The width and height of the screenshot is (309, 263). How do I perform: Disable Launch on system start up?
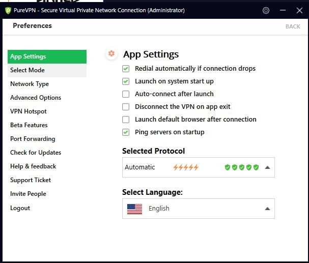coord(126,81)
